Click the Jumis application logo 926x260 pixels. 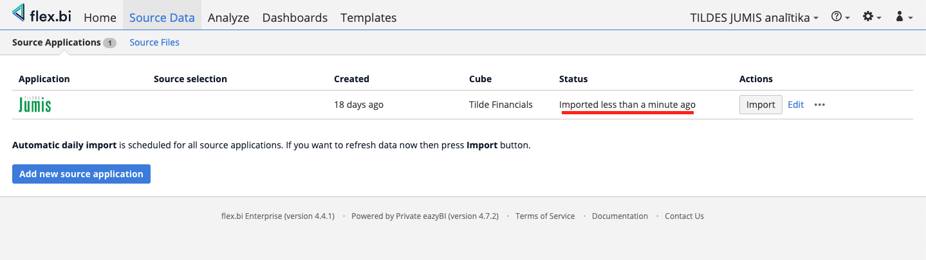tap(35, 104)
